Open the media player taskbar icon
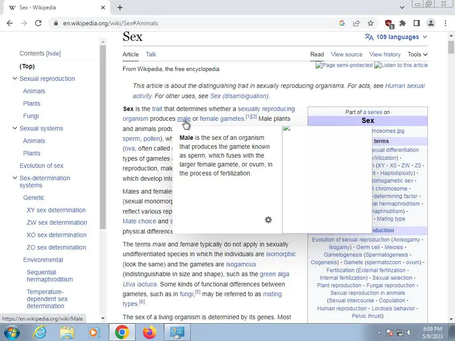This screenshot has width=455, height=341. [x=94, y=332]
